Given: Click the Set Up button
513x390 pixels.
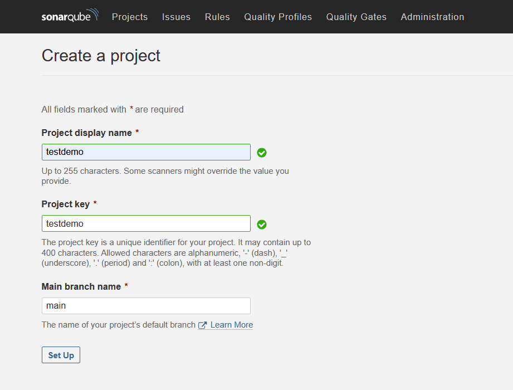Looking at the screenshot, I should 61,355.
